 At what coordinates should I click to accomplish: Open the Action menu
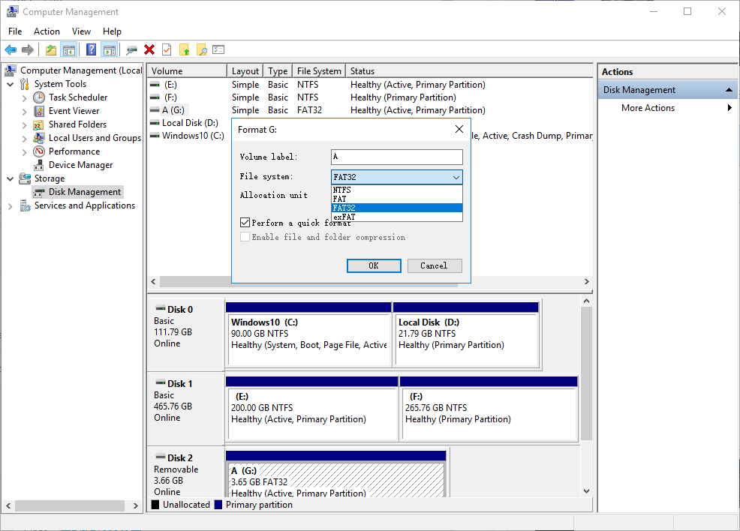point(47,31)
